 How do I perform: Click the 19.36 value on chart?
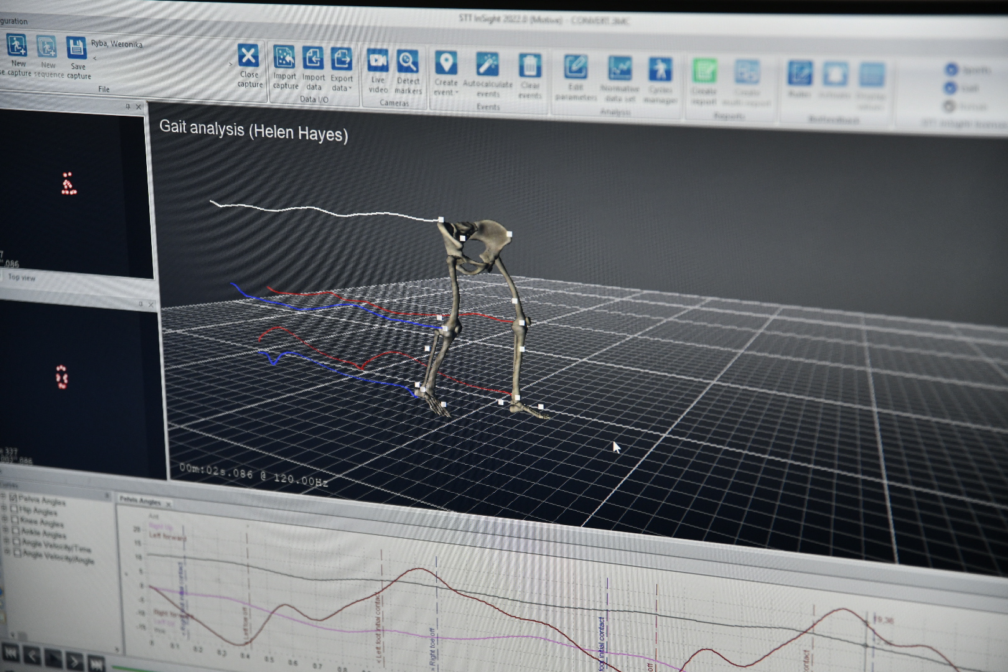pyautogui.click(x=884, y=620)
